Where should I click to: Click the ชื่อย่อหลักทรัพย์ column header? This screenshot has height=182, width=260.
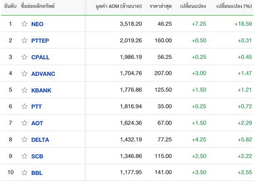[x=38, y=6]
